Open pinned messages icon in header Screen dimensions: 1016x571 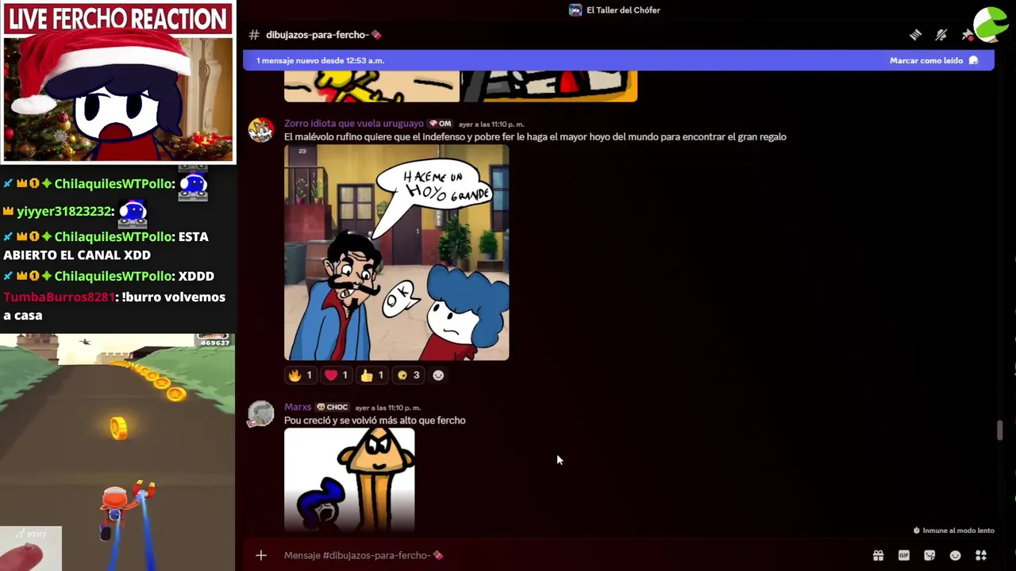[x=967, y=35]
